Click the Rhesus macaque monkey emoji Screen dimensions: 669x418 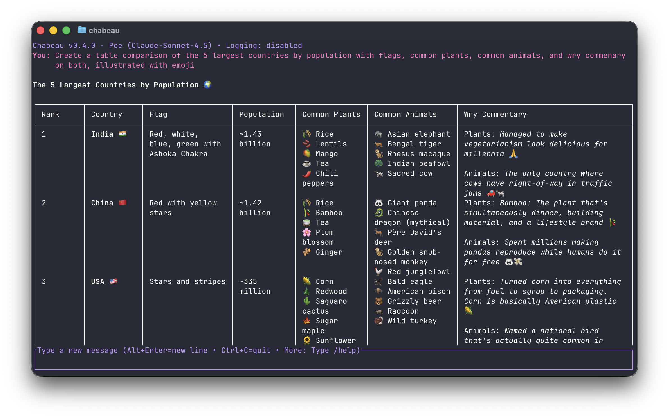click(379, 154)
